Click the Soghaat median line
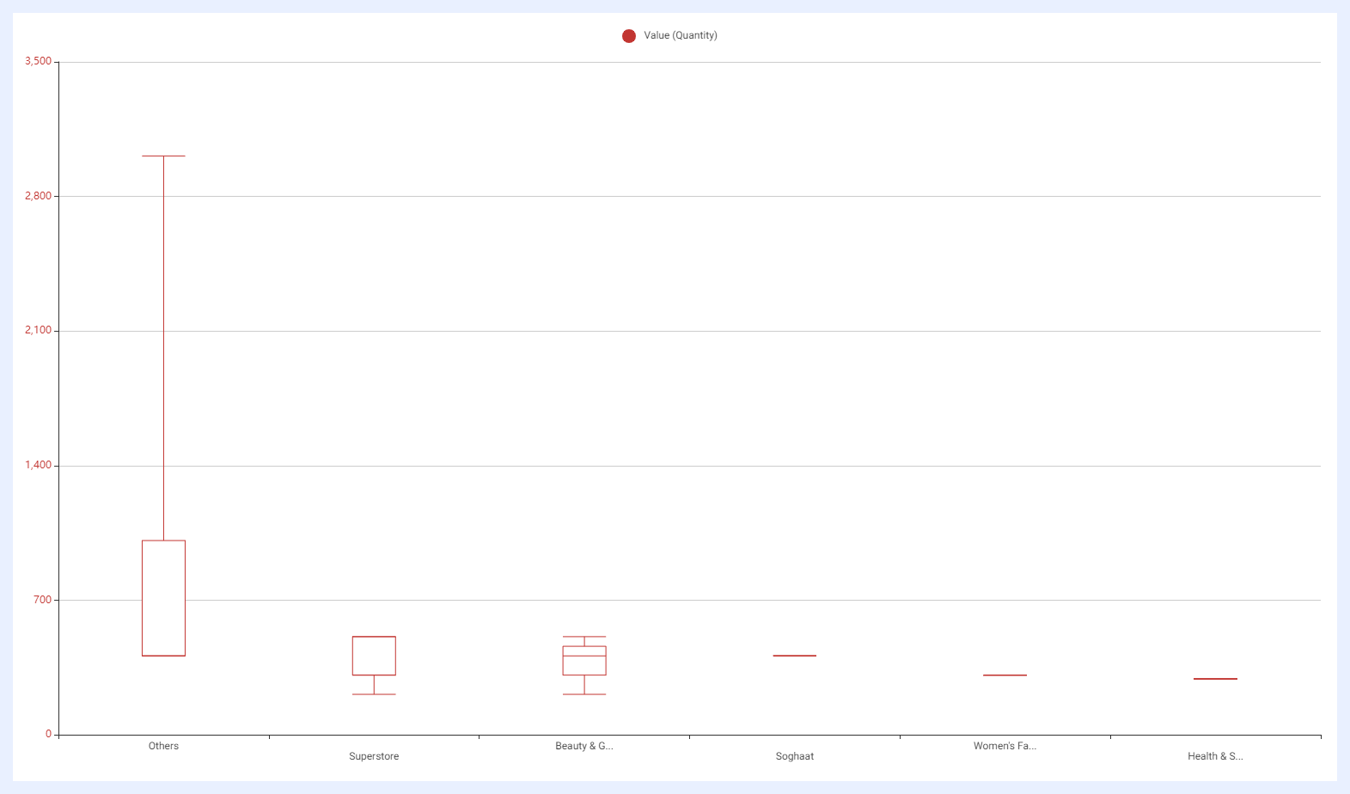1350x794 pixels. 795,656
